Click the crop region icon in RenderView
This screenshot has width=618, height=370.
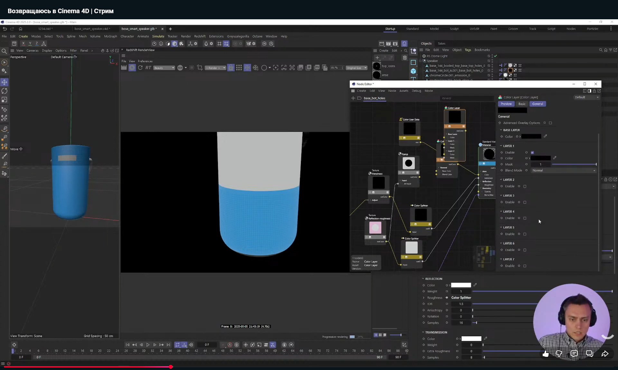click(200, 68)
